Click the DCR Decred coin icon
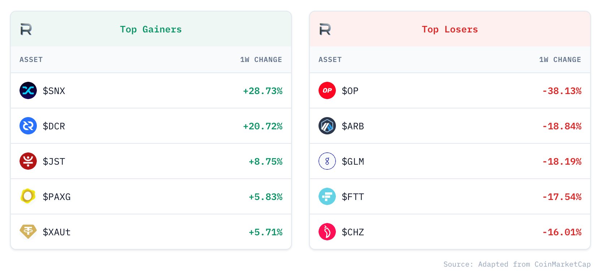Screen dimensions: 606x276 click(28, 126)
